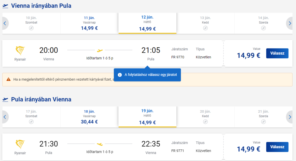296x161 pixels.
Task: Click the unavailable 17 jún. Szombat date
Action: pos(31,117)
